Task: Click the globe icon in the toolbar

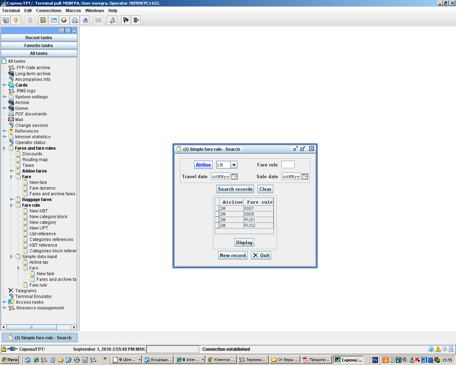Action: click(64, 20)
